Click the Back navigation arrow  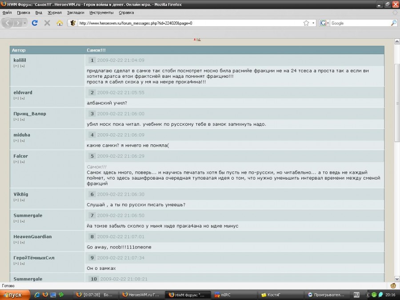(x=8, y=23)
